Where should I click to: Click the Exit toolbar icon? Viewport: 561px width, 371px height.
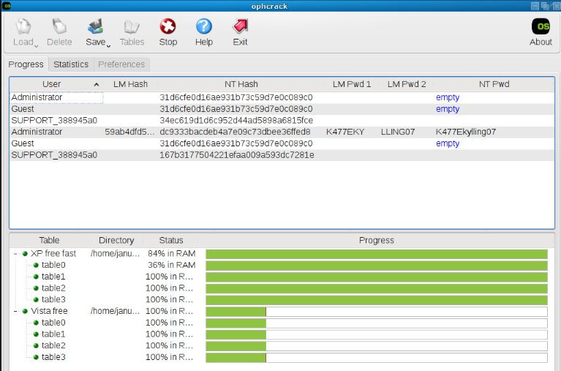click(x=240, y=27)
